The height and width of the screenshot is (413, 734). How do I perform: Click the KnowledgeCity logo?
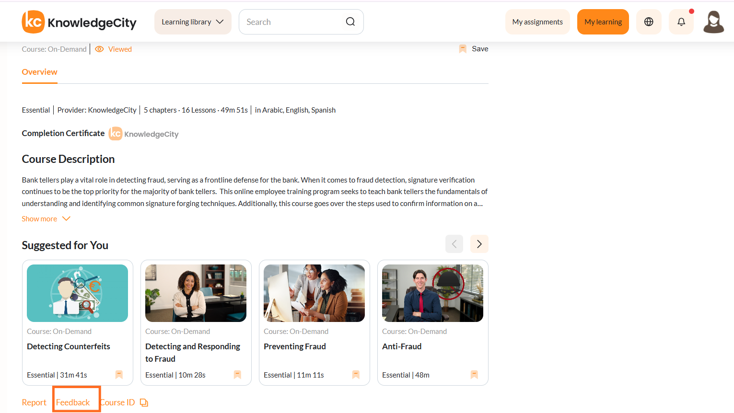[x=79, y=22]
